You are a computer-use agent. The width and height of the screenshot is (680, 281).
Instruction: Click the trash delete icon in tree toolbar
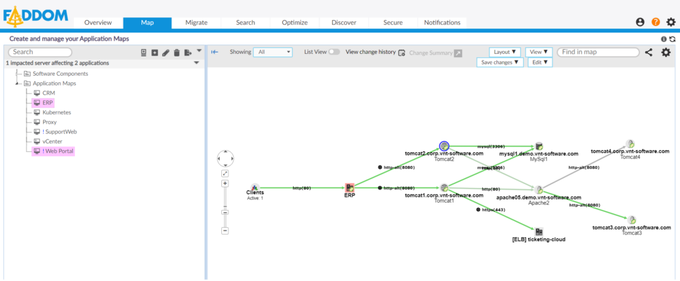177,52
